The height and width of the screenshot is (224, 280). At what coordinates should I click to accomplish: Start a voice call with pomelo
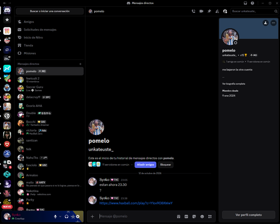click(x=193, y=11)
